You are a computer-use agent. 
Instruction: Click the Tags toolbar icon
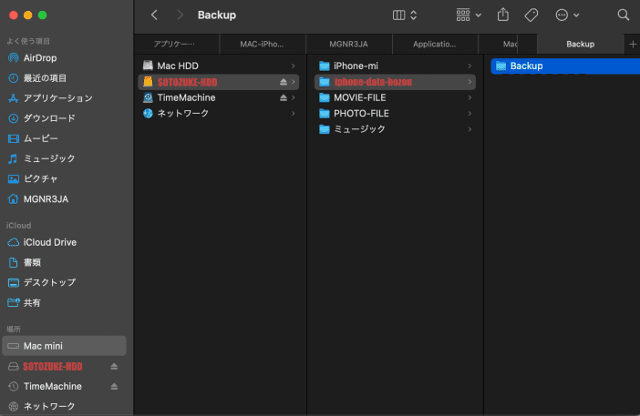tap(532, 15)
